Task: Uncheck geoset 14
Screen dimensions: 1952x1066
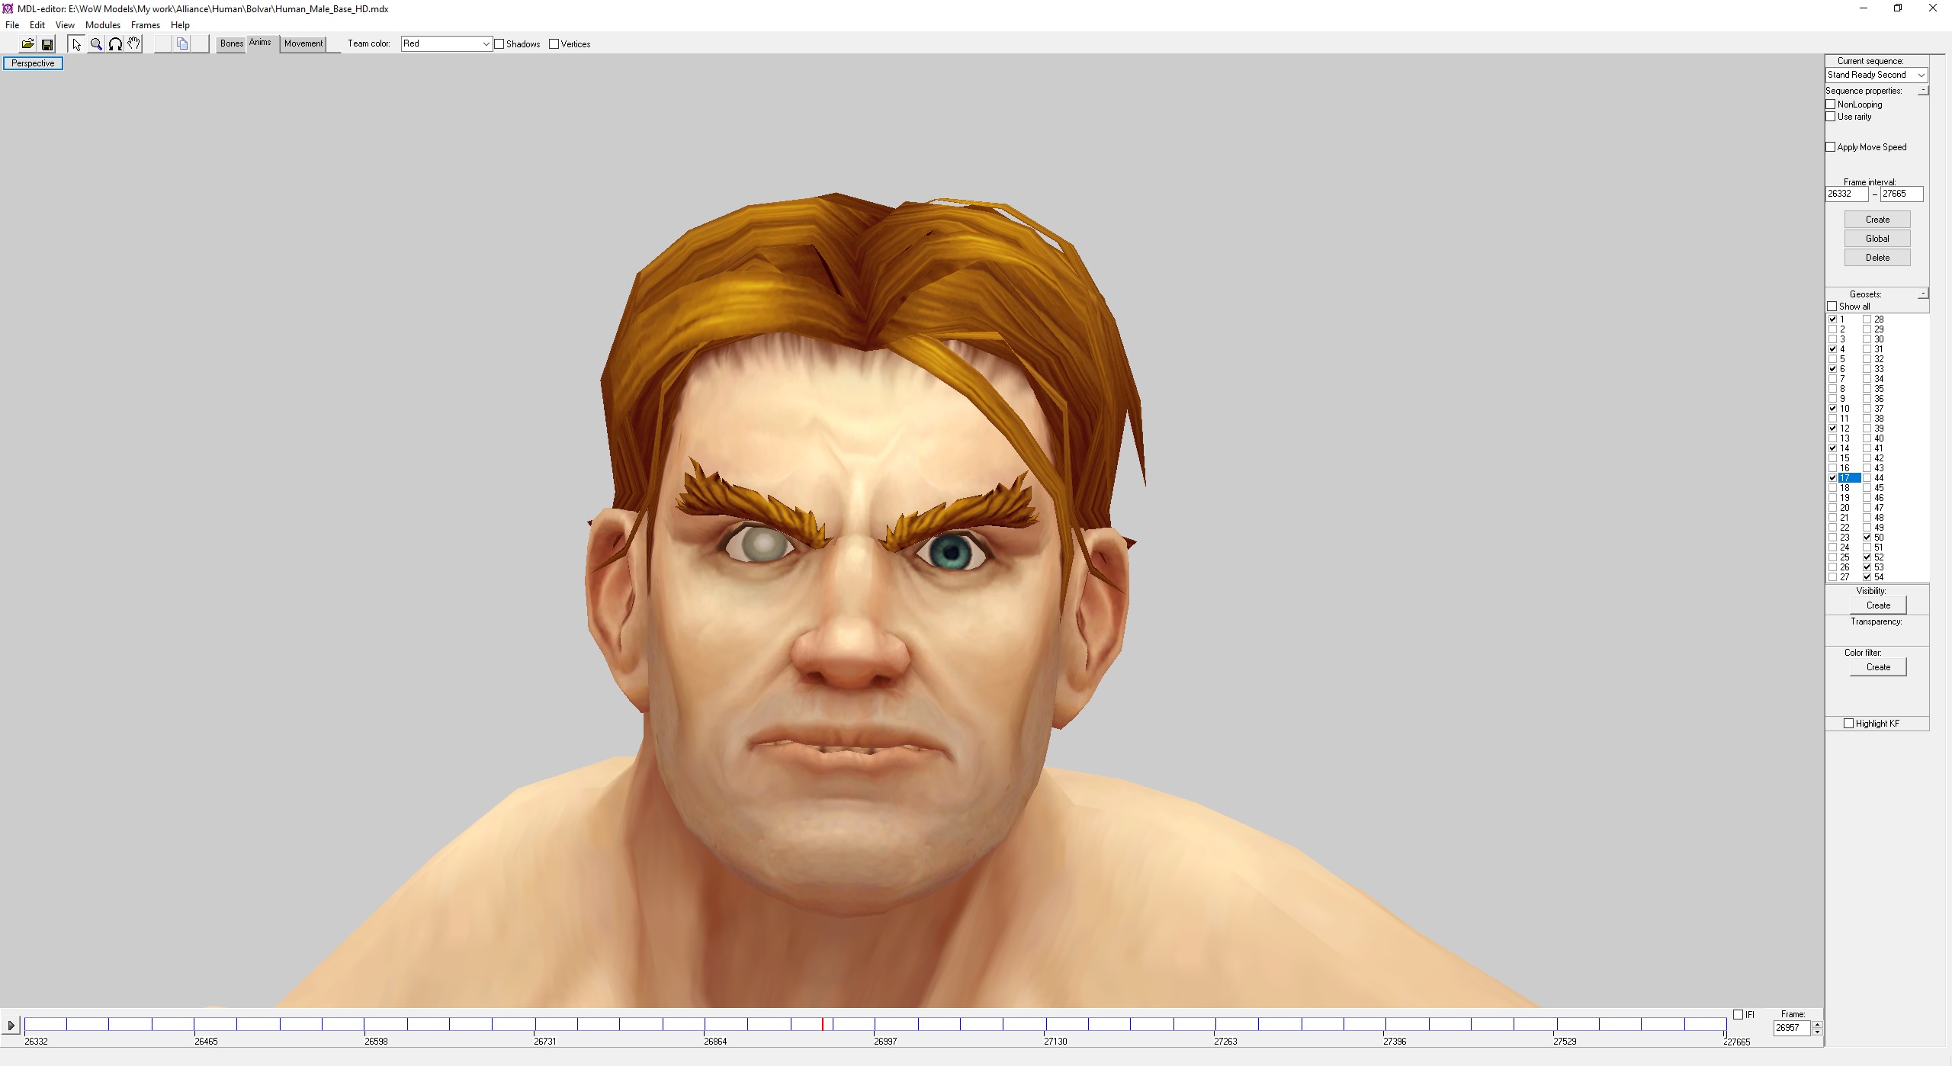Action: pyautogui.click(x=1833, y=448)
